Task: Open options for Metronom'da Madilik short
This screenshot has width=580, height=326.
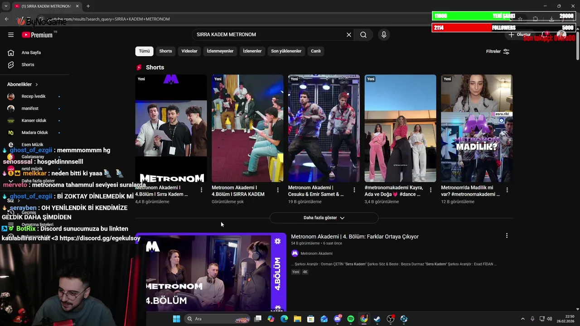Action: point(507,190)
